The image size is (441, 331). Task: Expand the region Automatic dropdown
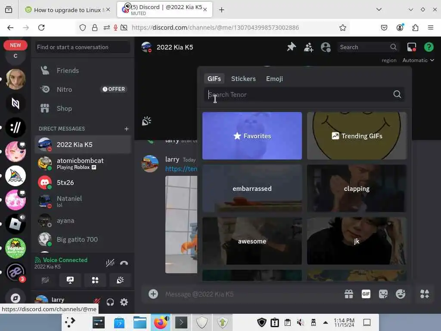418,60
